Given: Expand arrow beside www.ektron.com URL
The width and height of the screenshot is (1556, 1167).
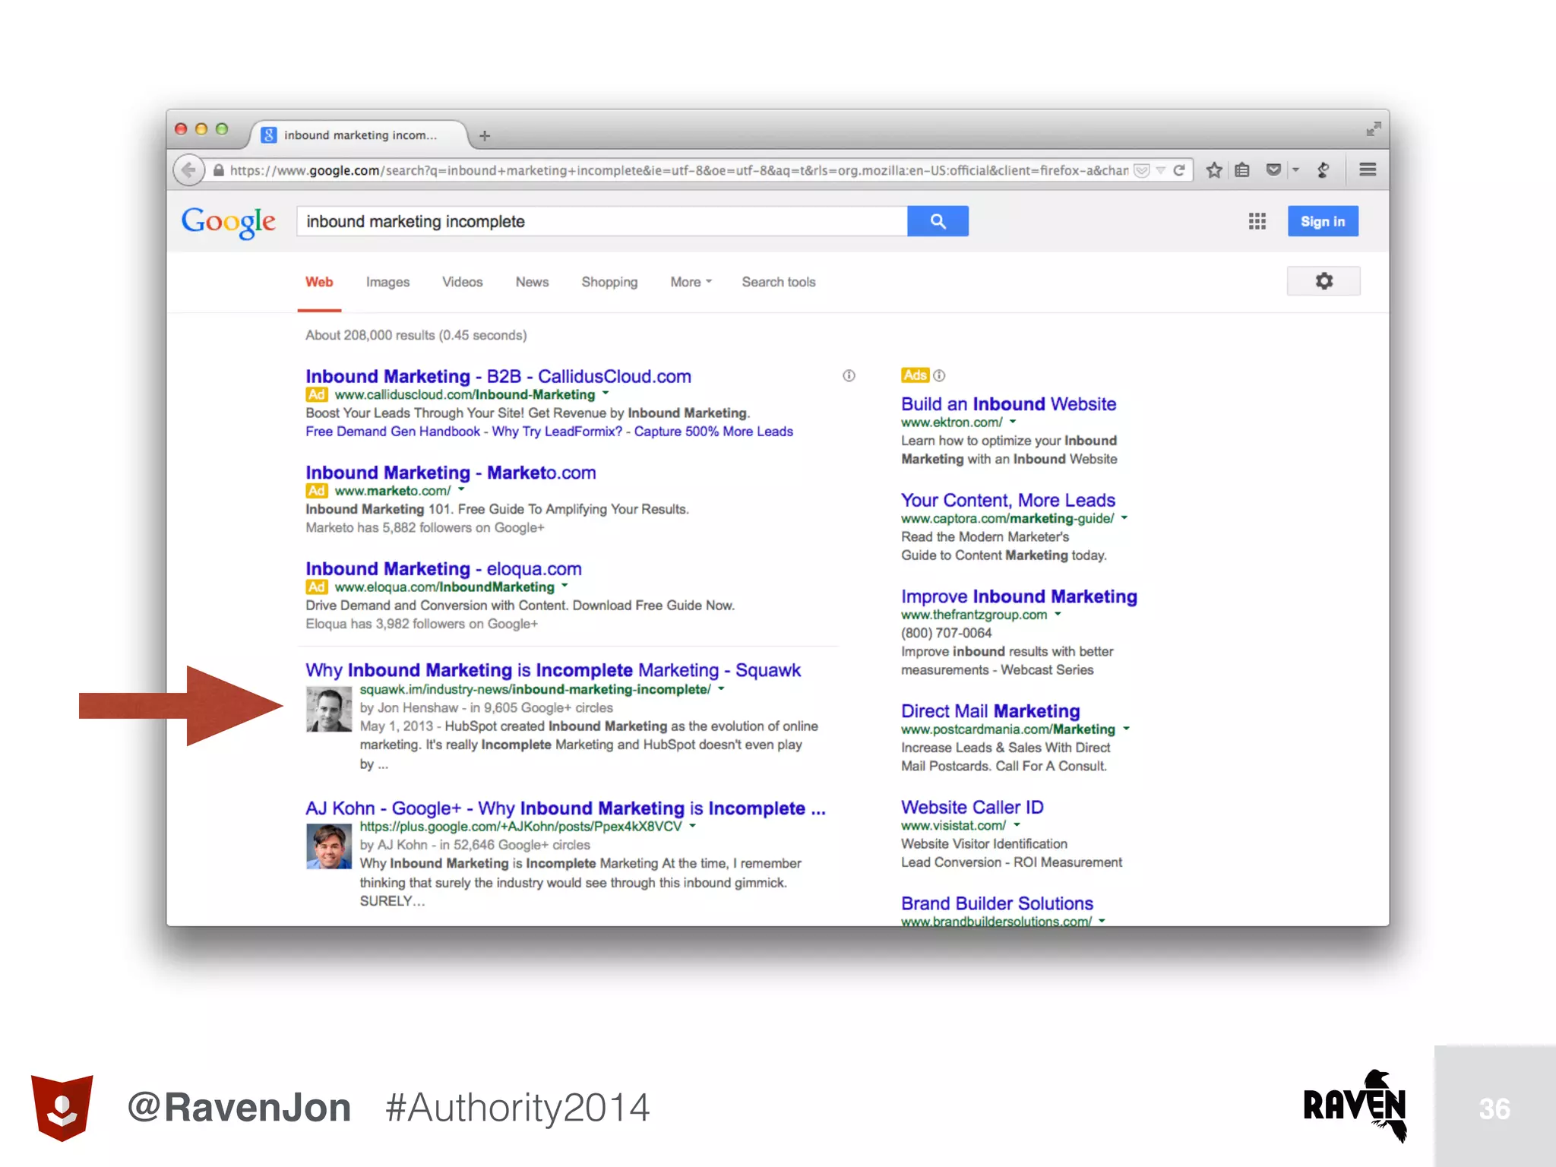Looking at the screenshot, I should [x=1013, y=421].
